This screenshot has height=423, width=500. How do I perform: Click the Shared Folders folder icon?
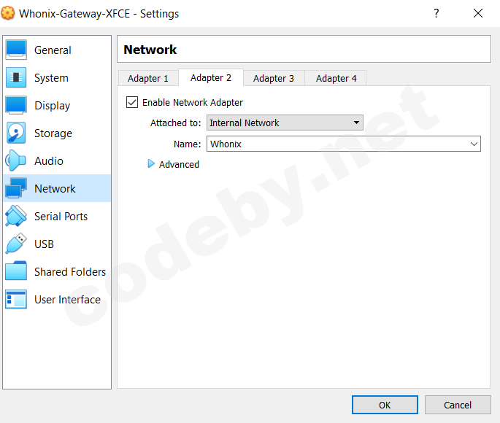[16, 271]
